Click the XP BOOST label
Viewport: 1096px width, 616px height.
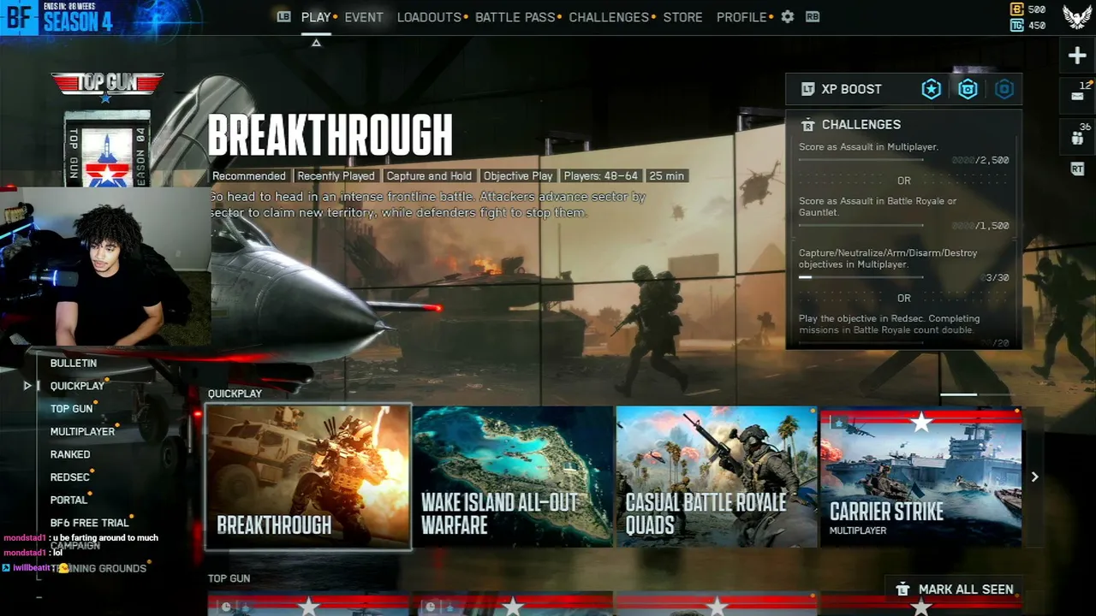pyautogui.click(x=851, y=89)
